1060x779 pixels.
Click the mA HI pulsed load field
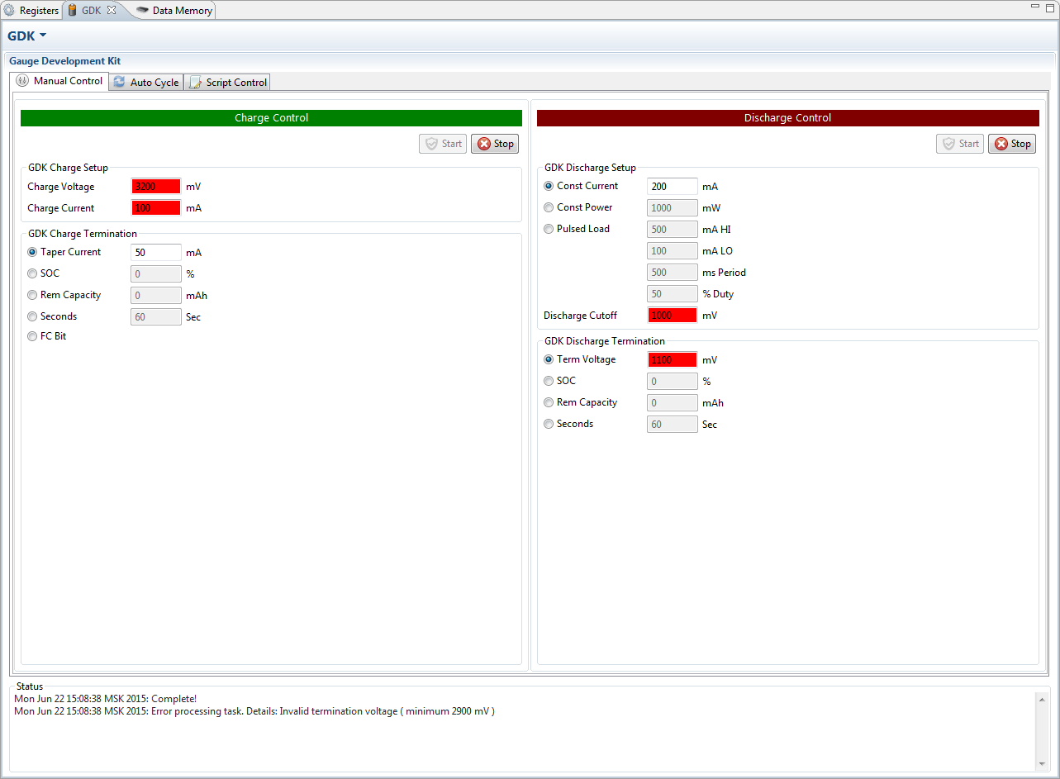tap(673, 230)
